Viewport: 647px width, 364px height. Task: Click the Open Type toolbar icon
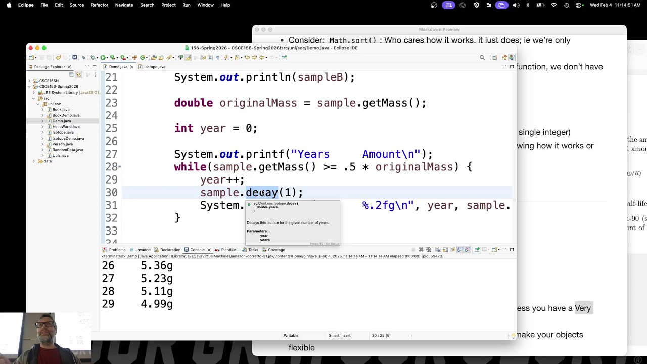click(153, 57)
